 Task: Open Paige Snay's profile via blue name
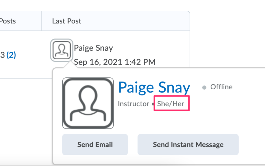pyautogui.click(x=154, y=88)
